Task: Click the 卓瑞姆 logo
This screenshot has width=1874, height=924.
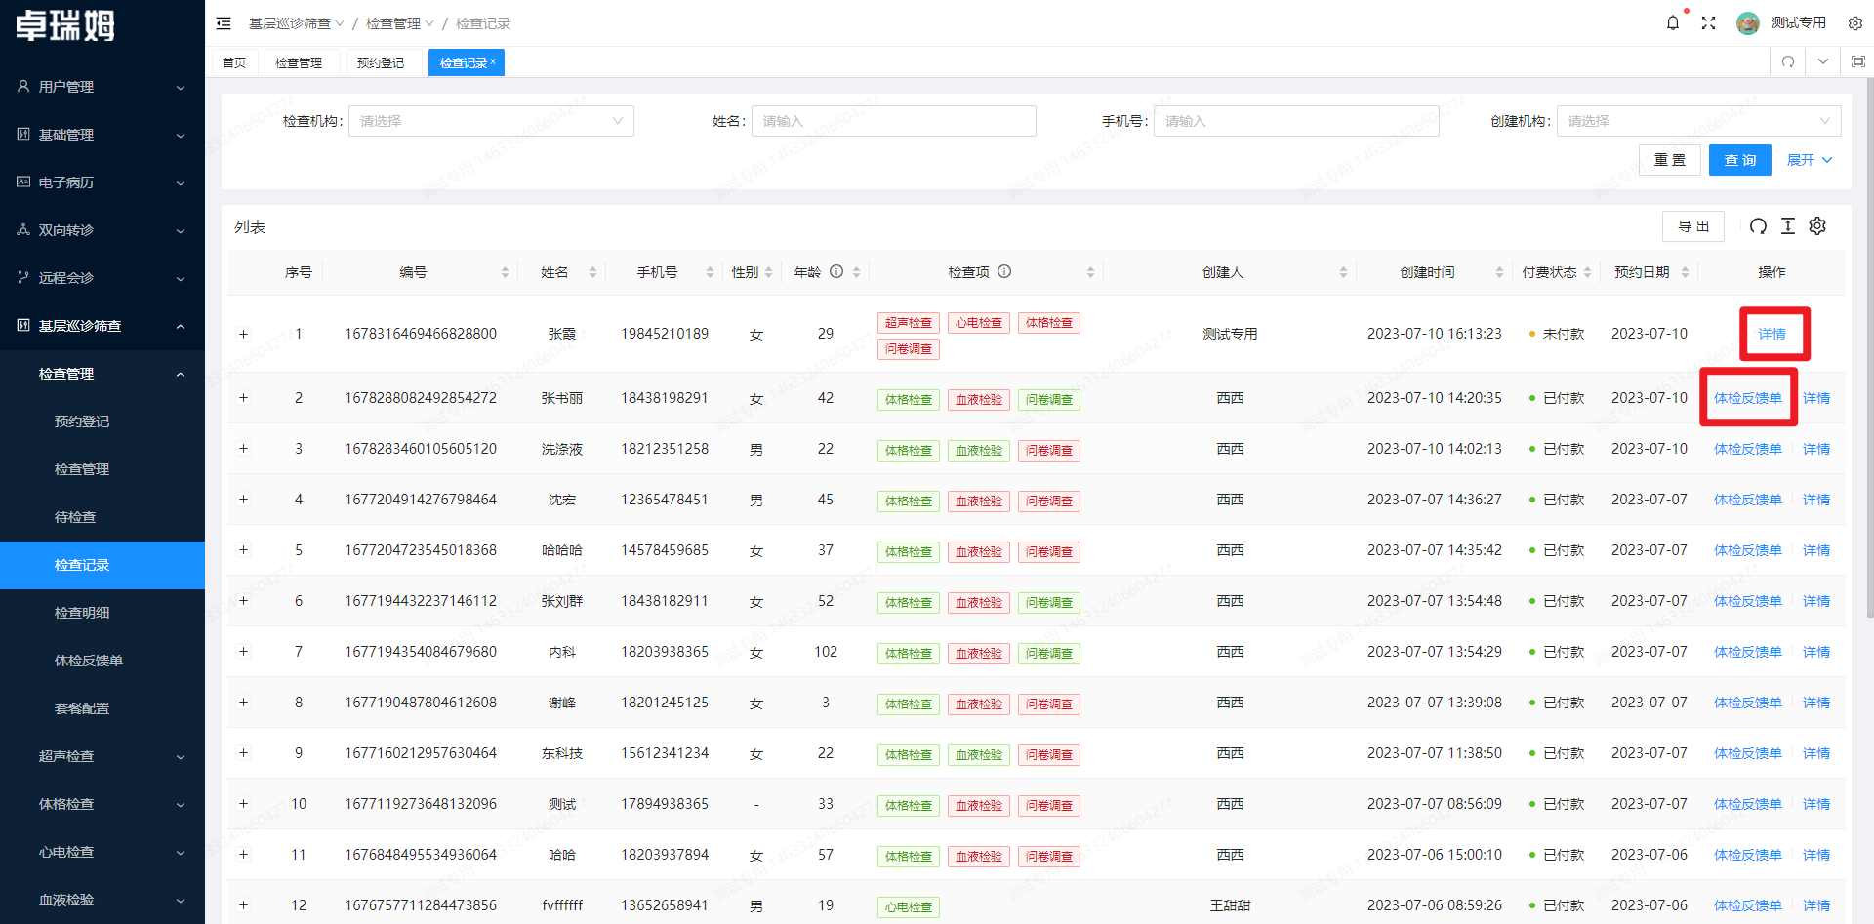Action: click(65, 25)
